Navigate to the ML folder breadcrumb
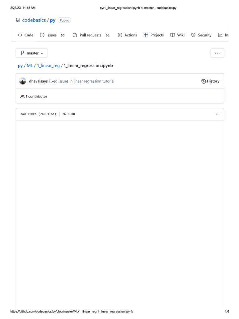Screen dimensions: 239x319 (x=30, y=66)
